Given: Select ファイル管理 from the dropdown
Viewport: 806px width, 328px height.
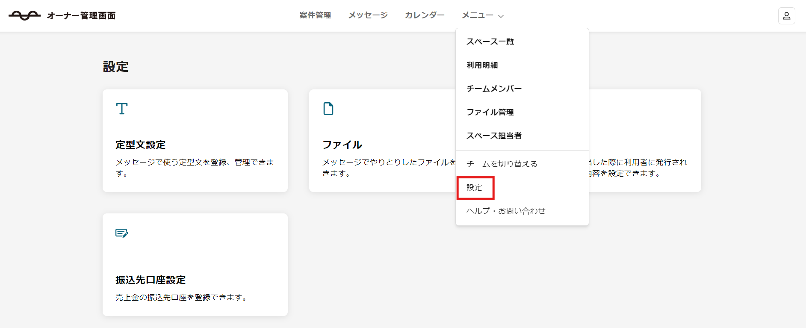Looking at the screenshot, I should (x=490, y=112).
